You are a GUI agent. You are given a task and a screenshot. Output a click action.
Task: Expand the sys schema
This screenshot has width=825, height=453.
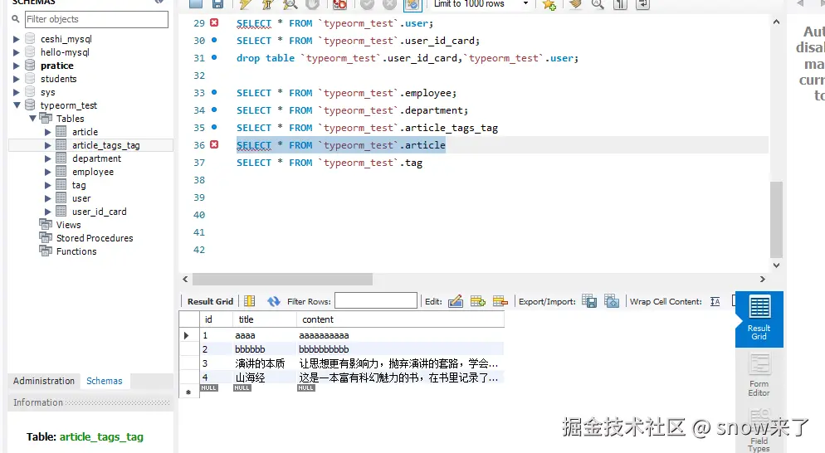coord(17,92)
